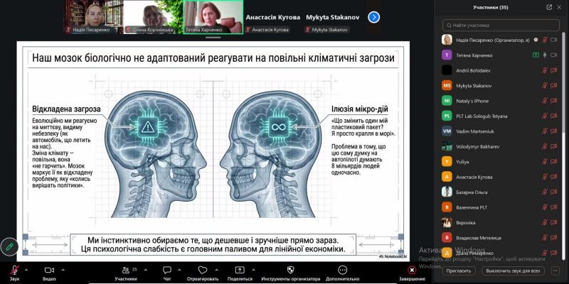Pop out the participants panel
This screenshot has width=569, height=284.
(x=549, y=7)
